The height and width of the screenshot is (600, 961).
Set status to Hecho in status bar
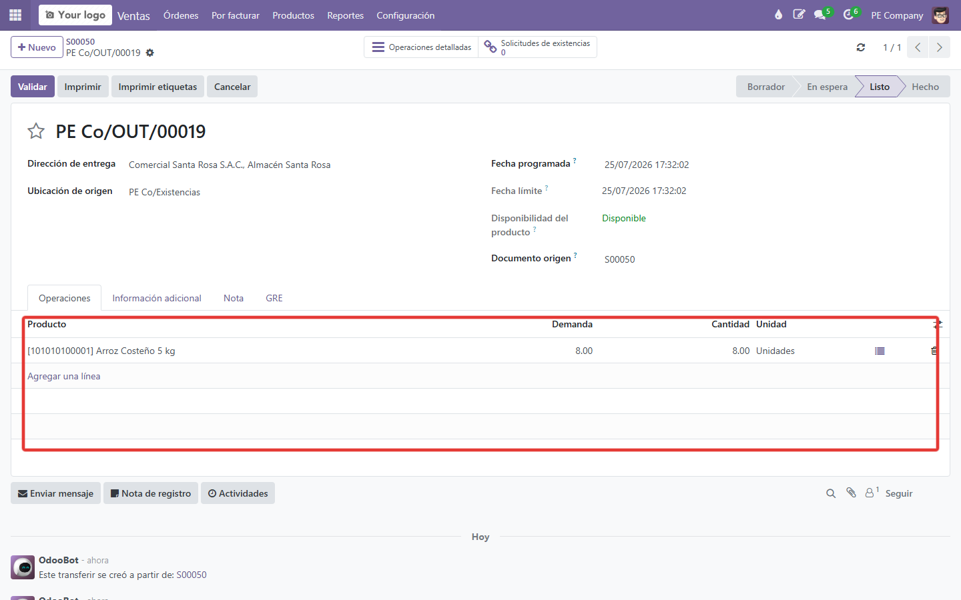(925, 87)
